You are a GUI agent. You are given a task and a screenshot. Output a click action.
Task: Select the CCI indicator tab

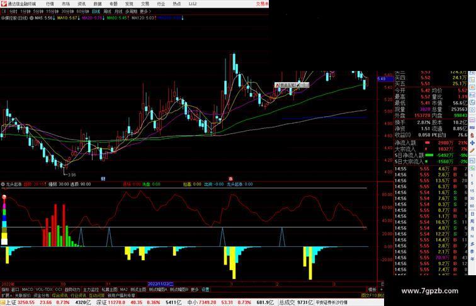tap(59, 290)
